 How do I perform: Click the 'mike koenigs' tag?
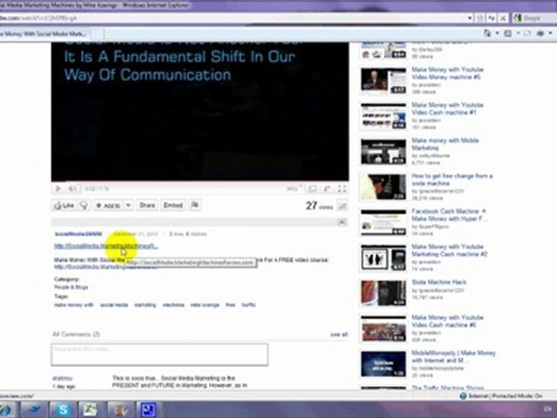(x=205, y=305)
